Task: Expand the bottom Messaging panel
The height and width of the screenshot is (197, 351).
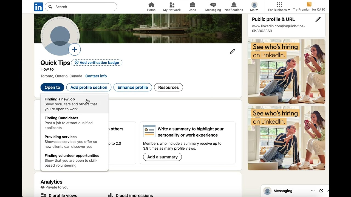Action: click(328, 191)
